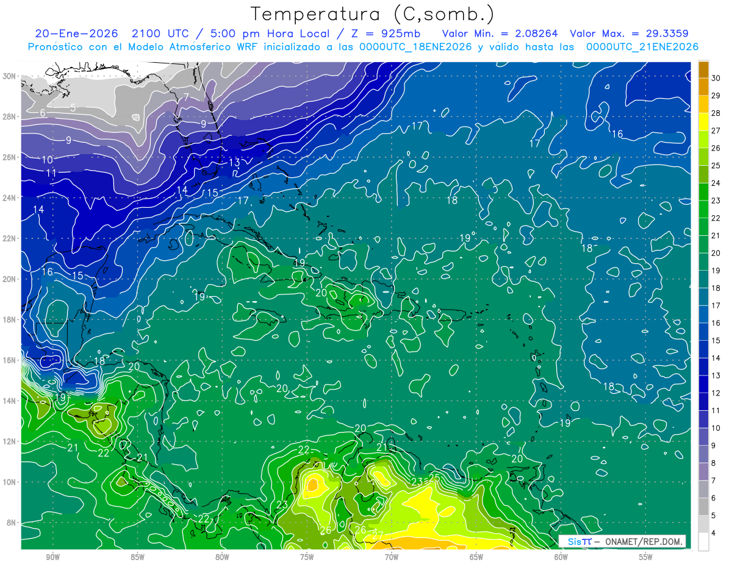732x565 pixels.
Task: Click the "25" contour label over Venezuela
Action: click(434, 477)
